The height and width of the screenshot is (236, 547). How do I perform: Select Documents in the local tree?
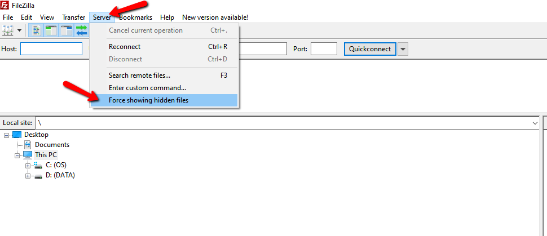(x=52, y=145)
